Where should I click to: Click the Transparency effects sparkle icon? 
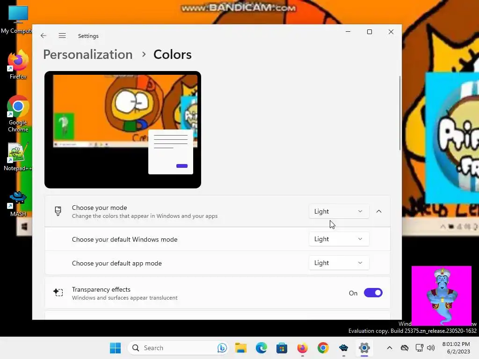click(x=58, y=293)
